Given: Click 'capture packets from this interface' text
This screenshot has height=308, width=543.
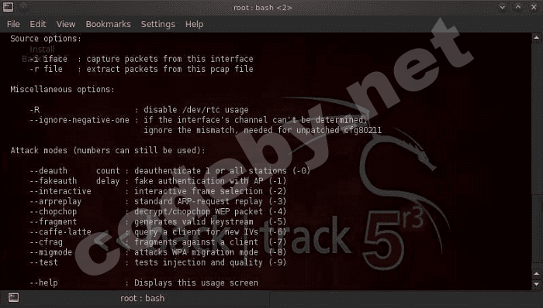Looking at the screenshot, I should click(x=170, y=59).
